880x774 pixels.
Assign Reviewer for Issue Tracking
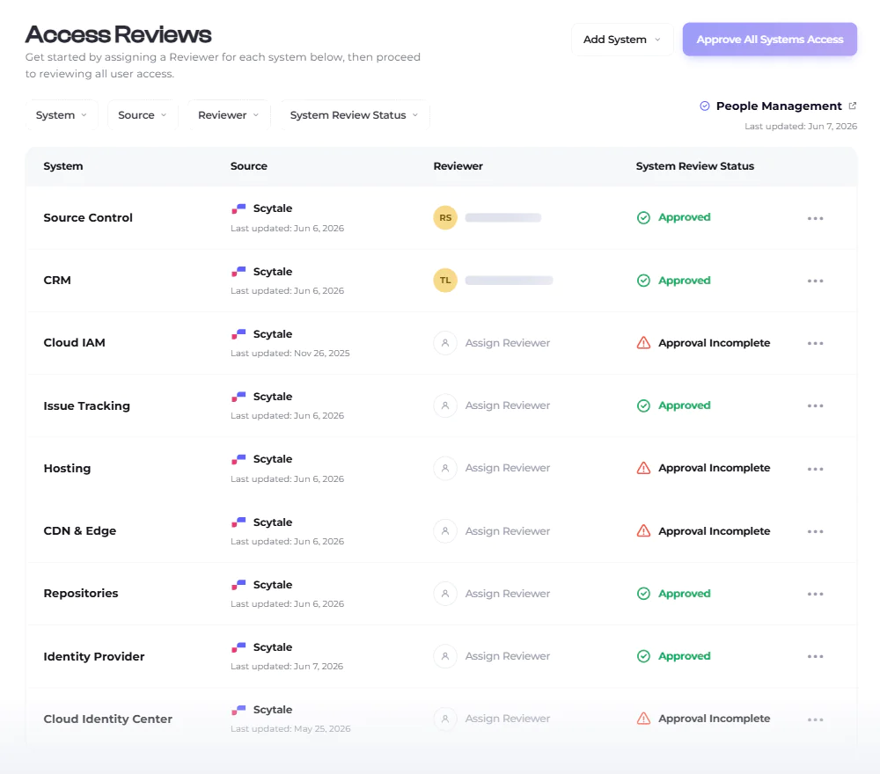click(x=508, y=405)
